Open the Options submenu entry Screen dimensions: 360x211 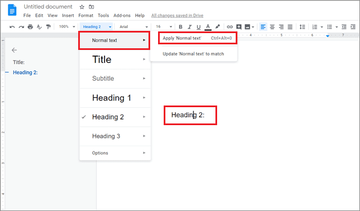pos(115,153)
